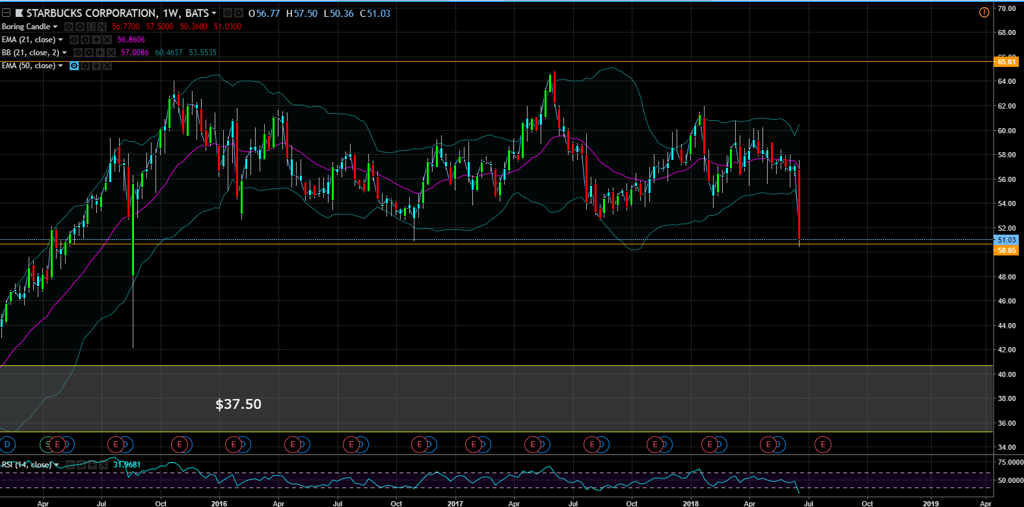
Task: Remove the EMA (50, close) indicator
Action: [x=107, y=66]
